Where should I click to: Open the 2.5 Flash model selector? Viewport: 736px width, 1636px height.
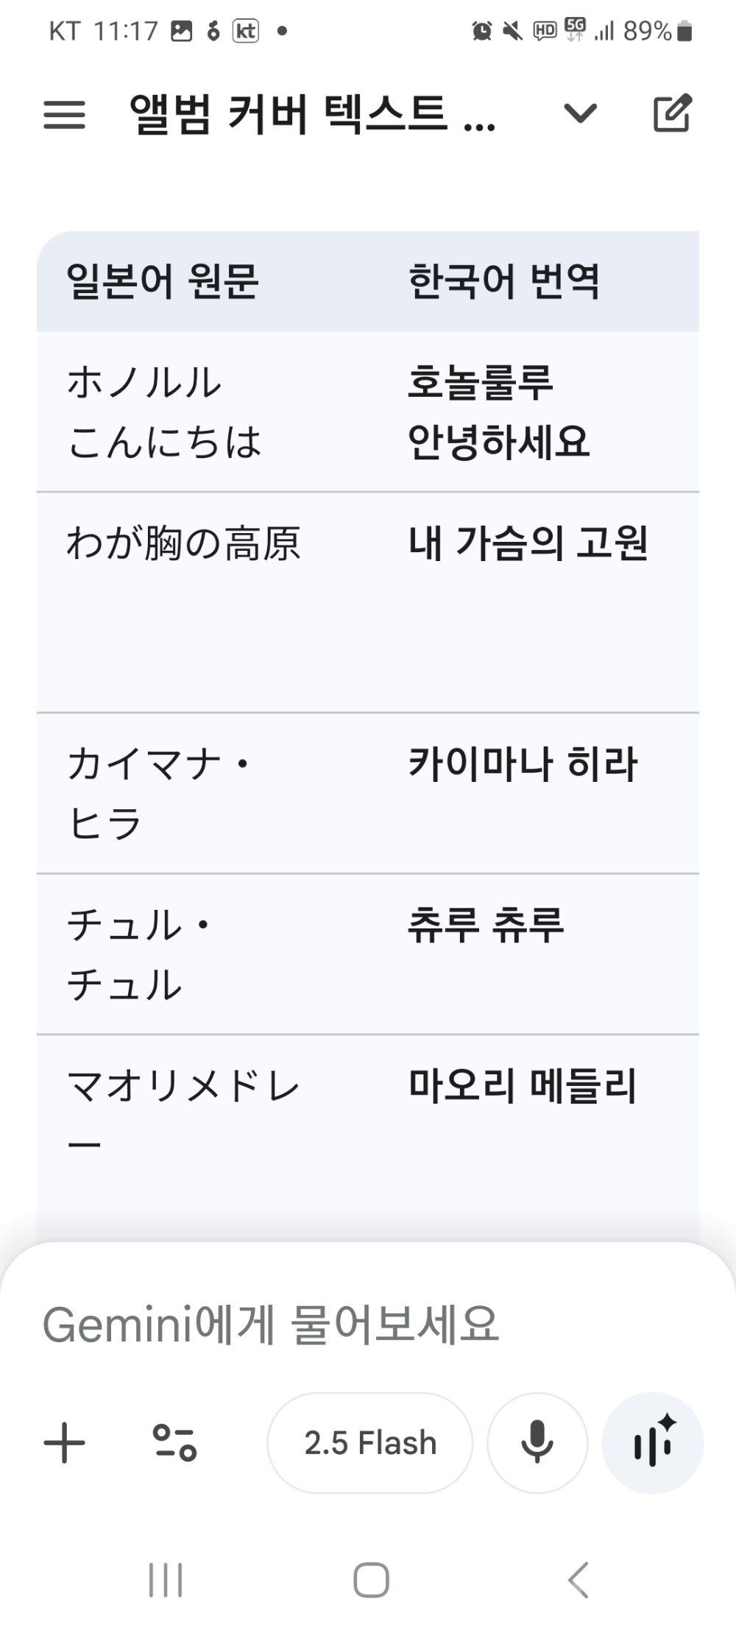(369, 1442)
